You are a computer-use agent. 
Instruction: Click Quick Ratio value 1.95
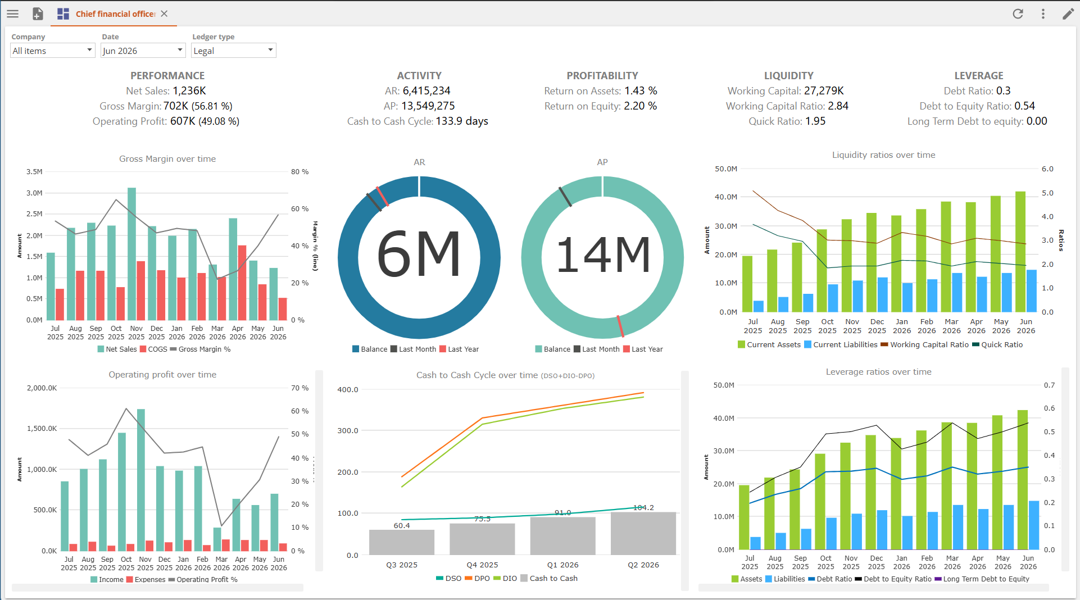(815, 121)
